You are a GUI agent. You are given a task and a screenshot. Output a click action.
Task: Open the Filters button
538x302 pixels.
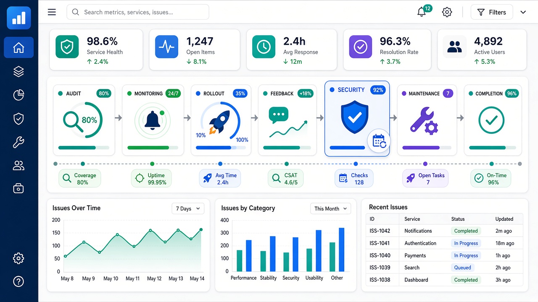pos(492,12)
